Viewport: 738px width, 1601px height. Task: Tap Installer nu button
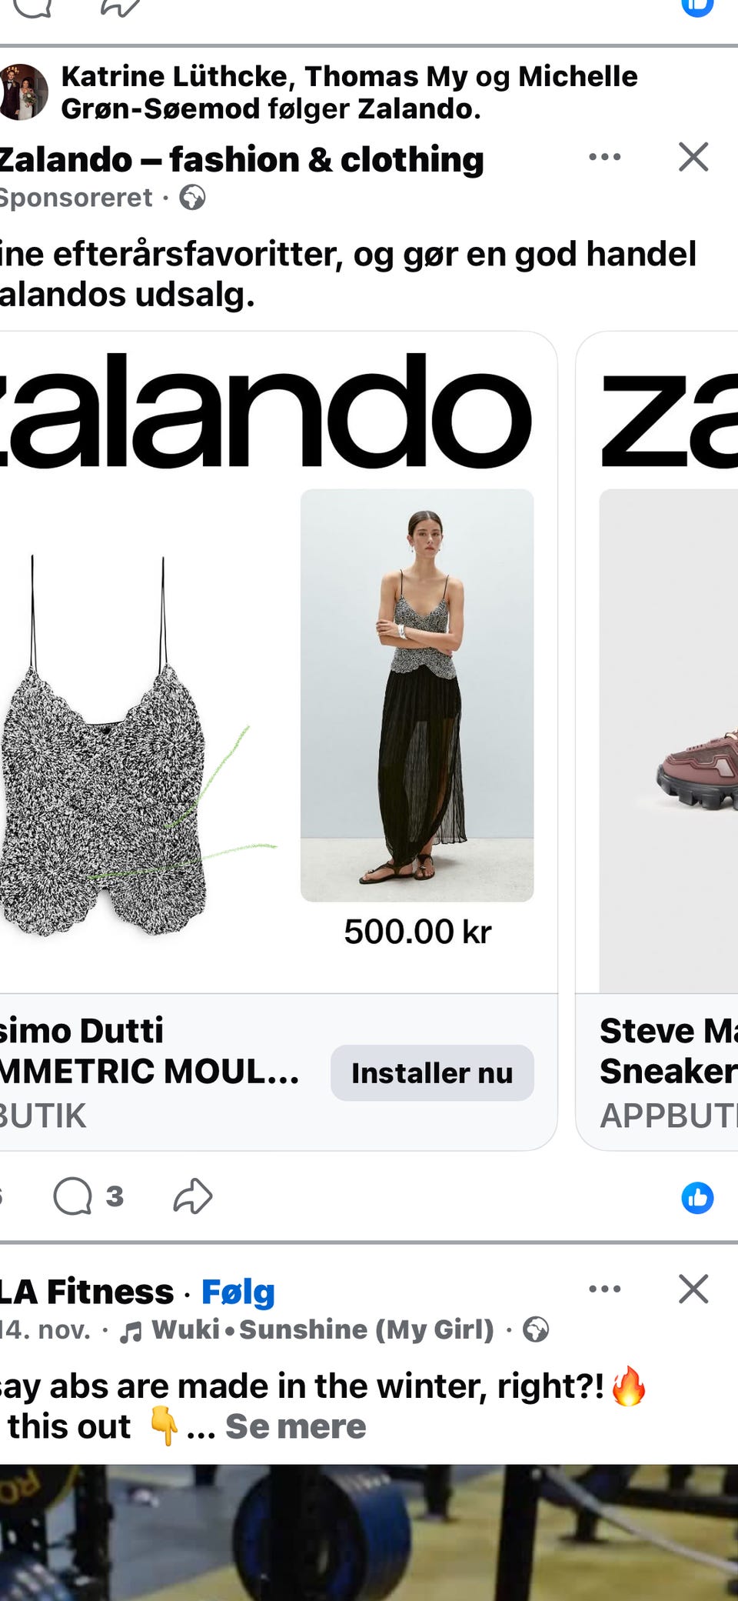[432, 1072]
